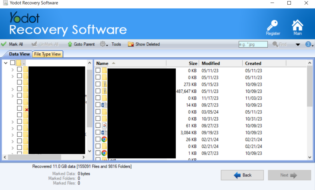
Task: Click the Next button
Action: 289,175
